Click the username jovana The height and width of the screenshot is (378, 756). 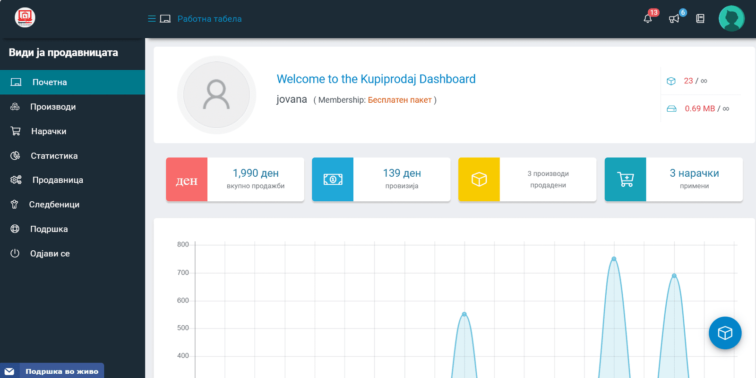pos(292,99)
